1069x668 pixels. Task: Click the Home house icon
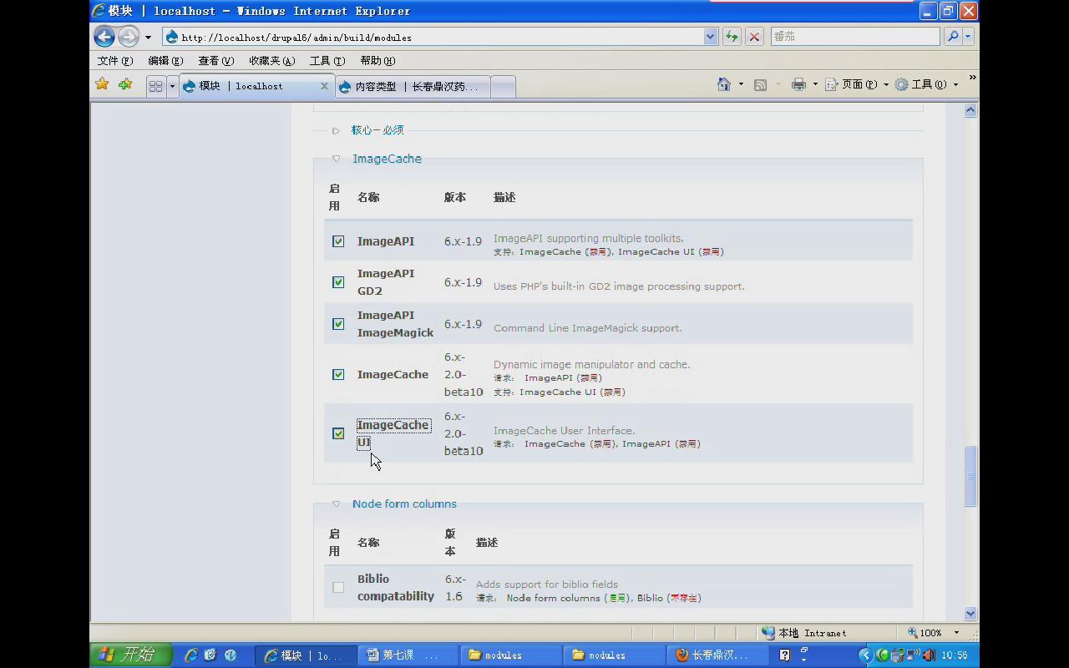[x=724, y=84]
